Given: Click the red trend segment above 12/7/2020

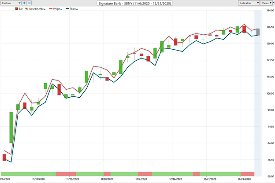Looking at the screenshot, I should tap(145, 174).
